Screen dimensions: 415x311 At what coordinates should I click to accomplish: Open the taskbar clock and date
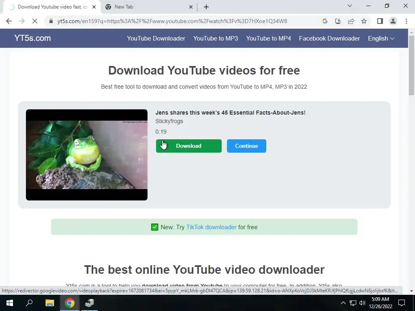380,303
